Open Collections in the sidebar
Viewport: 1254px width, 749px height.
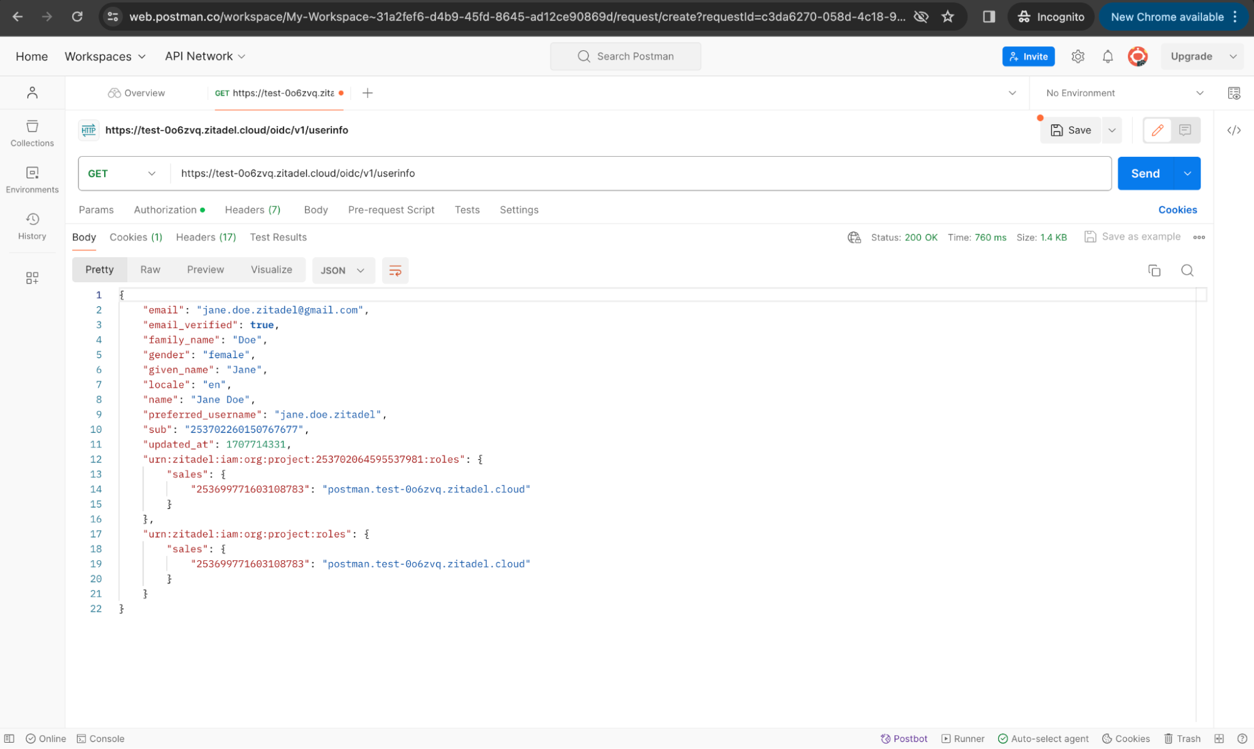coord(32,133)
